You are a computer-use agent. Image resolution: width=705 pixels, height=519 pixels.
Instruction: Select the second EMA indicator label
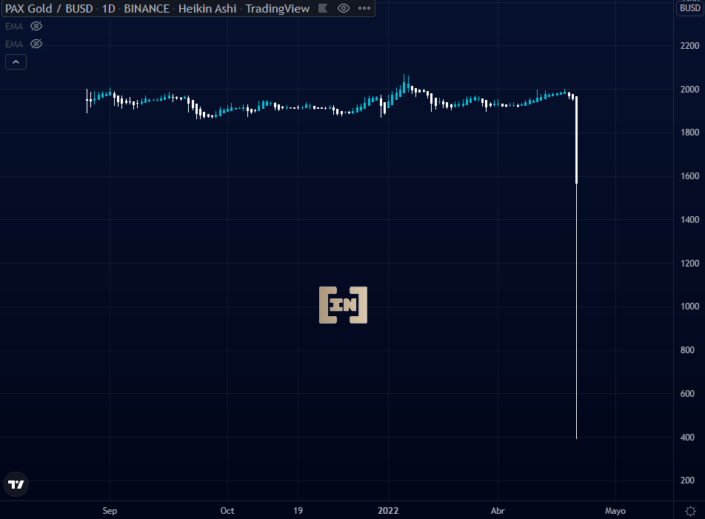(x=14, y=44)
